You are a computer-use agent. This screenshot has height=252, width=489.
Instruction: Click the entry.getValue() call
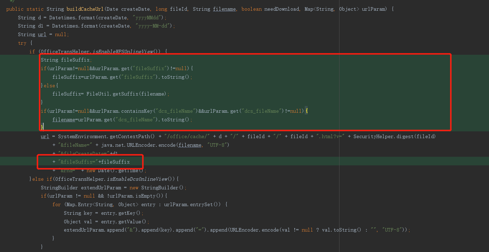click(x=122, y=222)
